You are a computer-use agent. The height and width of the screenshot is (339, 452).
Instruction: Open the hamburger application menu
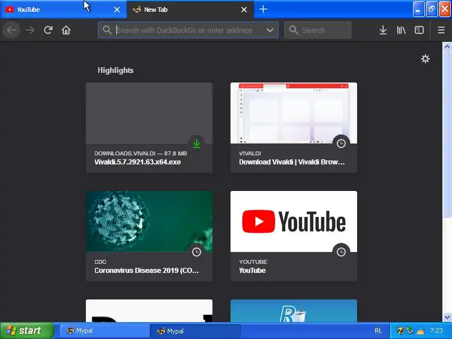[x=441, y=30]
